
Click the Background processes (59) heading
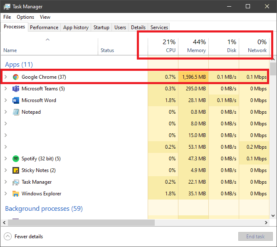[x=44, y=209]
